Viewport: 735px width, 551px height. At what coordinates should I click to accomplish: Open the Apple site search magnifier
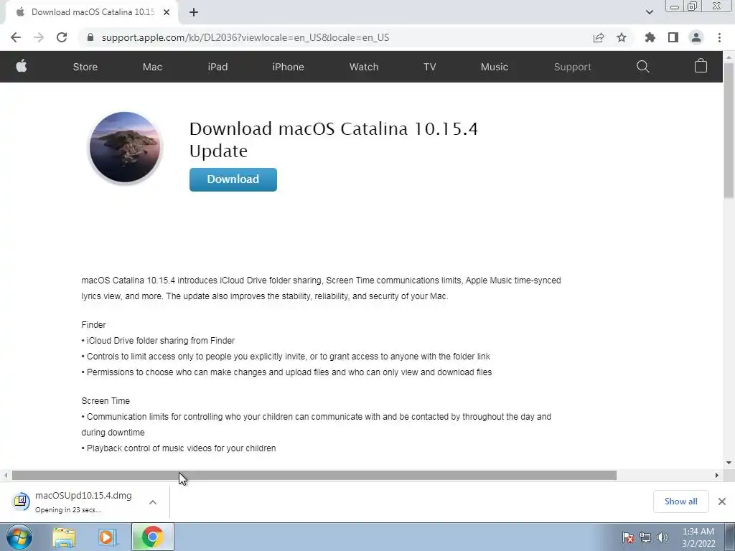click(643, 67)
